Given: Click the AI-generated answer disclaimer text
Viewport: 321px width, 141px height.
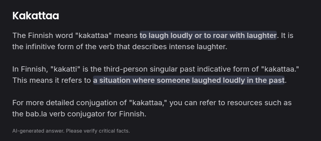Looking at the screenshot, I should 71,131.
